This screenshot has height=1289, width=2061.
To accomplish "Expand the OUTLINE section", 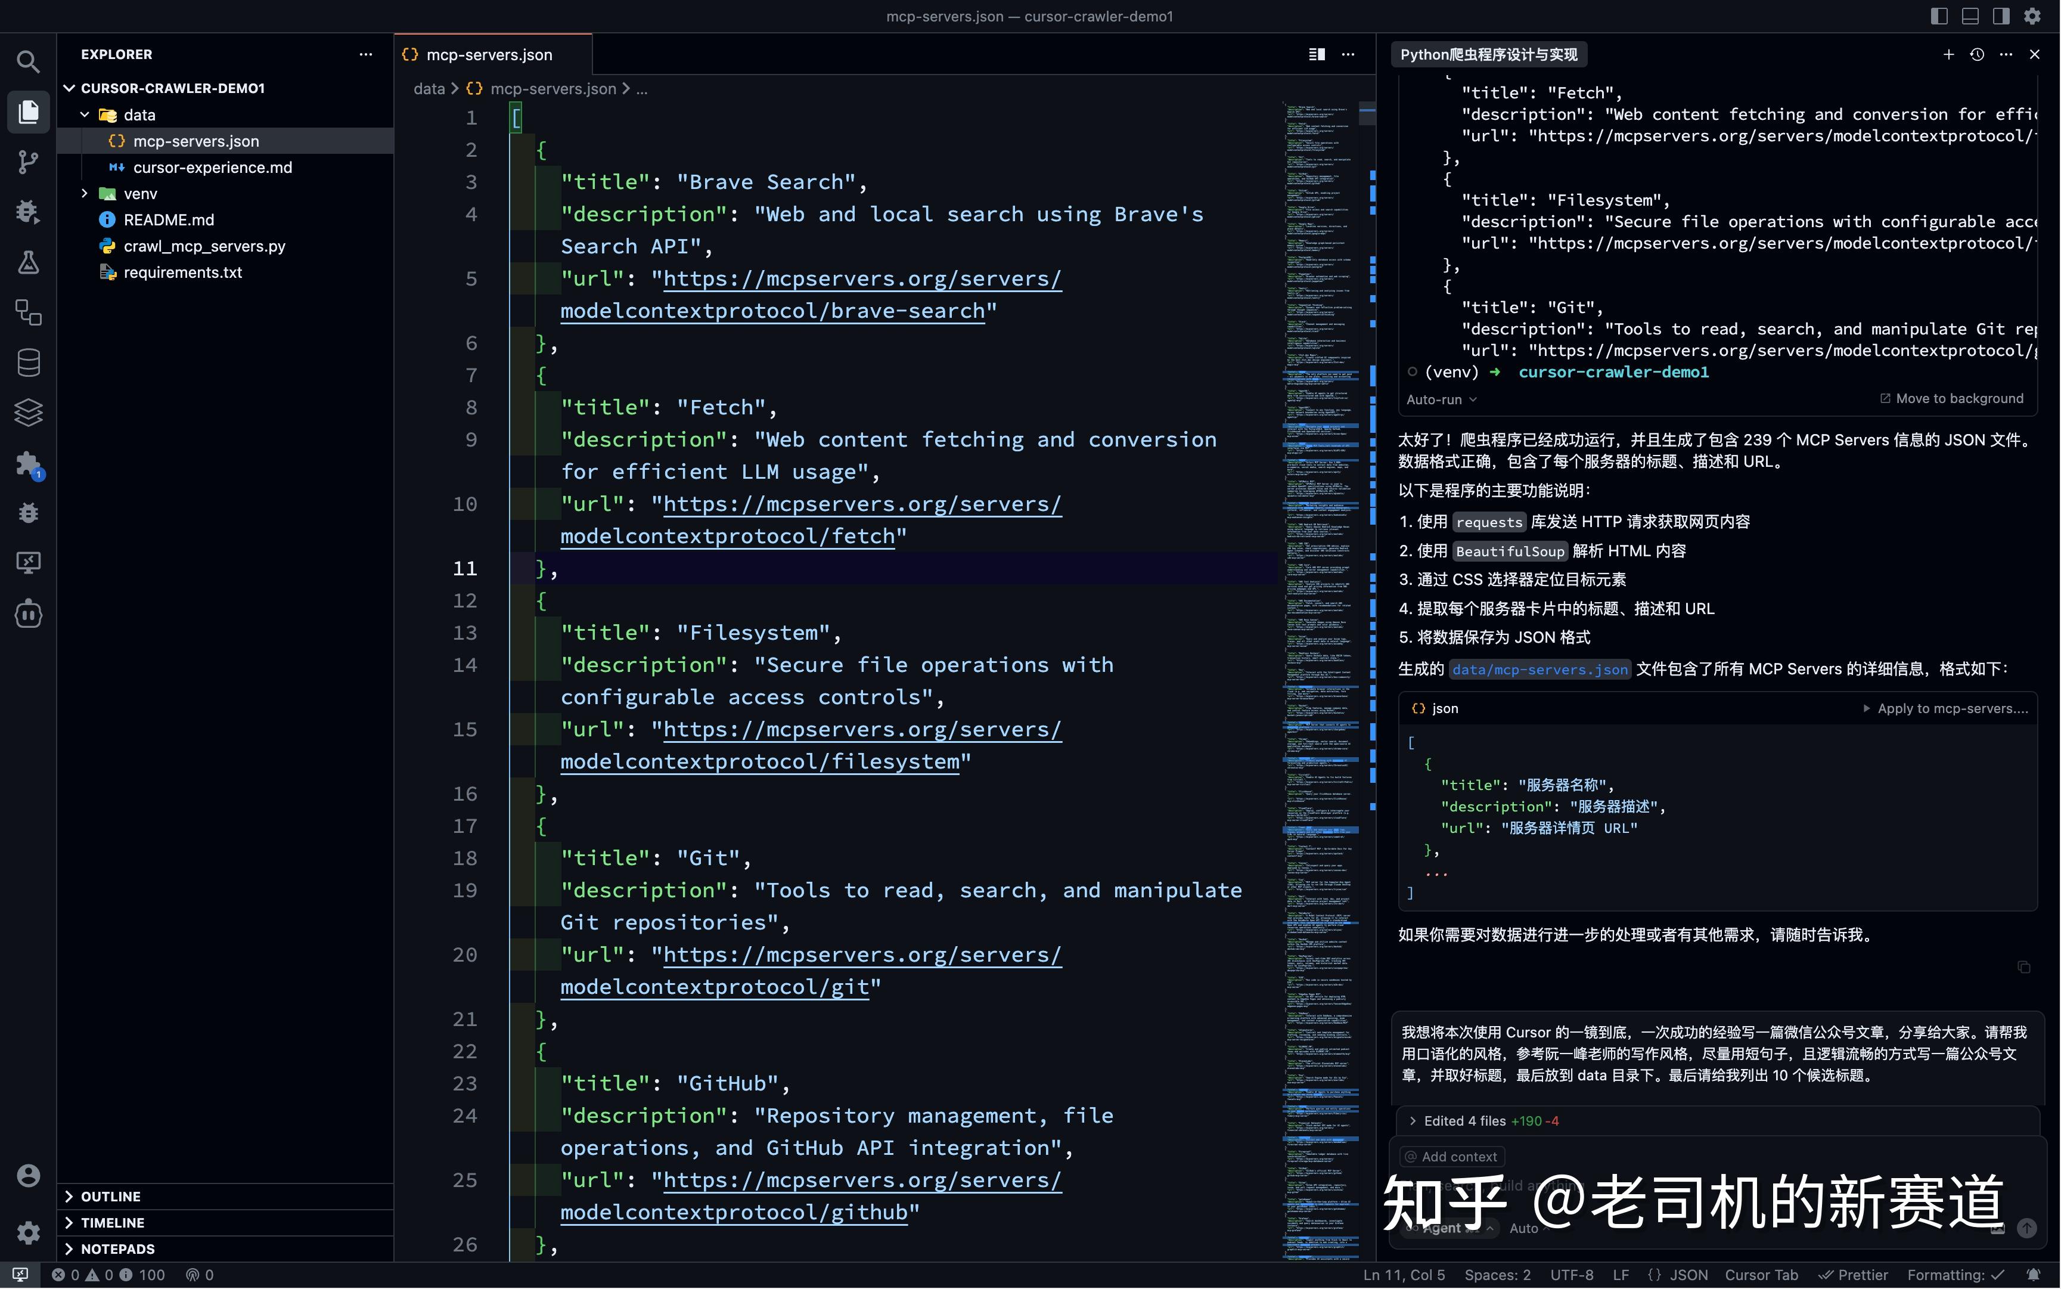I will click(110, 1196).
